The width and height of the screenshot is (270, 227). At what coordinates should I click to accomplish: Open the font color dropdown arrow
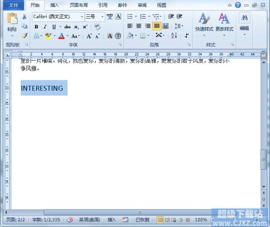click(67, 36)
